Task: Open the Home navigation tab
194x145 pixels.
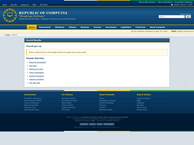Action: coord(32,27)
